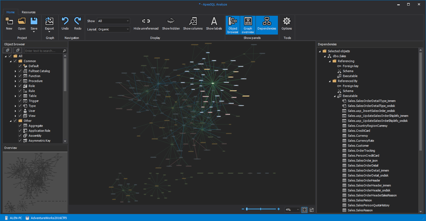This screenshot has width=426, height=221.
Task: Open the Layout Organic dropdown
Action: coord(113,29)
